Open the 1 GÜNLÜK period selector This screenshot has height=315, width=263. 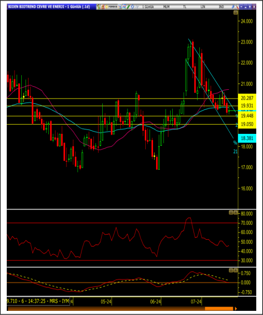(148, 7)
